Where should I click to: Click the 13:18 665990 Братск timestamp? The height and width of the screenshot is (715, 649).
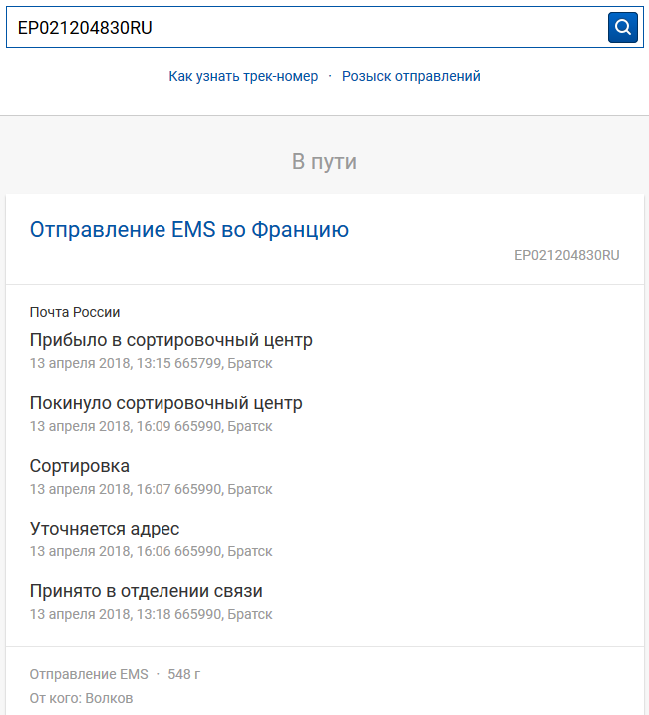[x=151, y=614]
